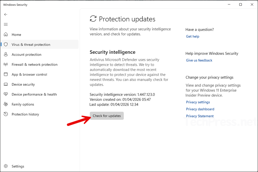Open Device performance & health
The image size is (258, 172).
[x=34, y=94]
